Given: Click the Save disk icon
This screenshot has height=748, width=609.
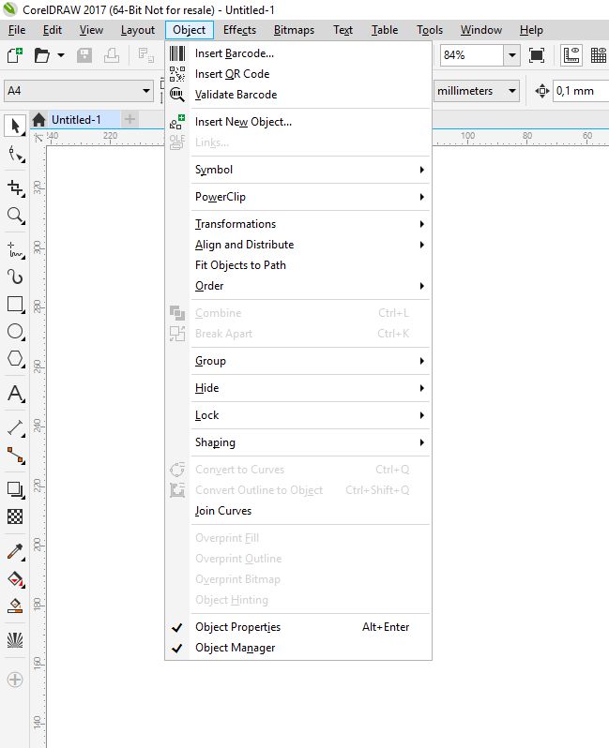Looking at the screenshot, I should (x=84, y=55).
